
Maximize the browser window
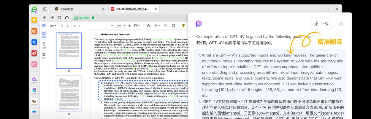point(330,9)
